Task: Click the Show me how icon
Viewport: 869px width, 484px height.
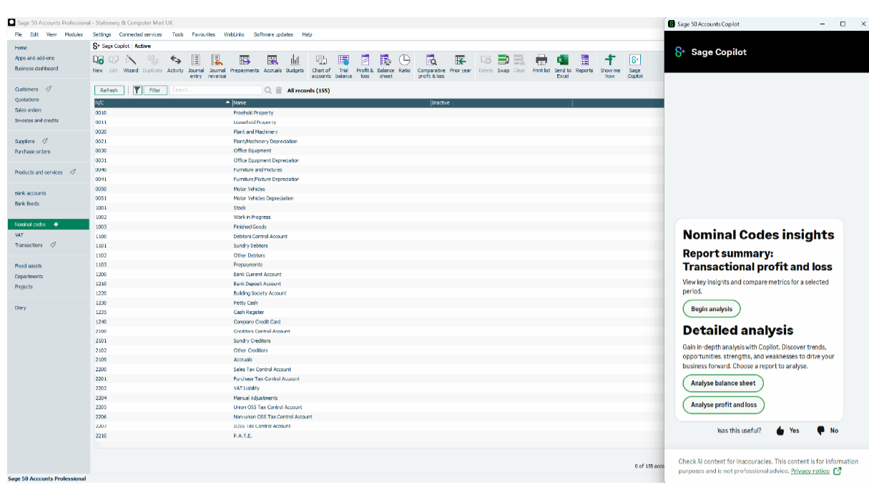Action: click(x=610, y=66)
